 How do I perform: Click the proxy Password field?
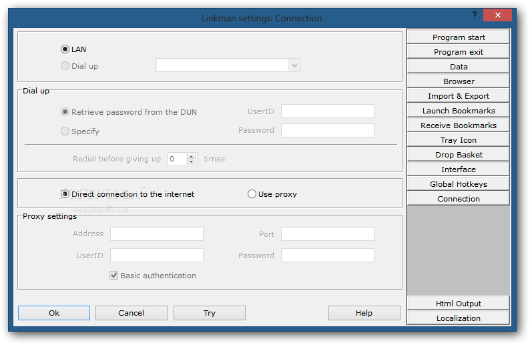328,256
